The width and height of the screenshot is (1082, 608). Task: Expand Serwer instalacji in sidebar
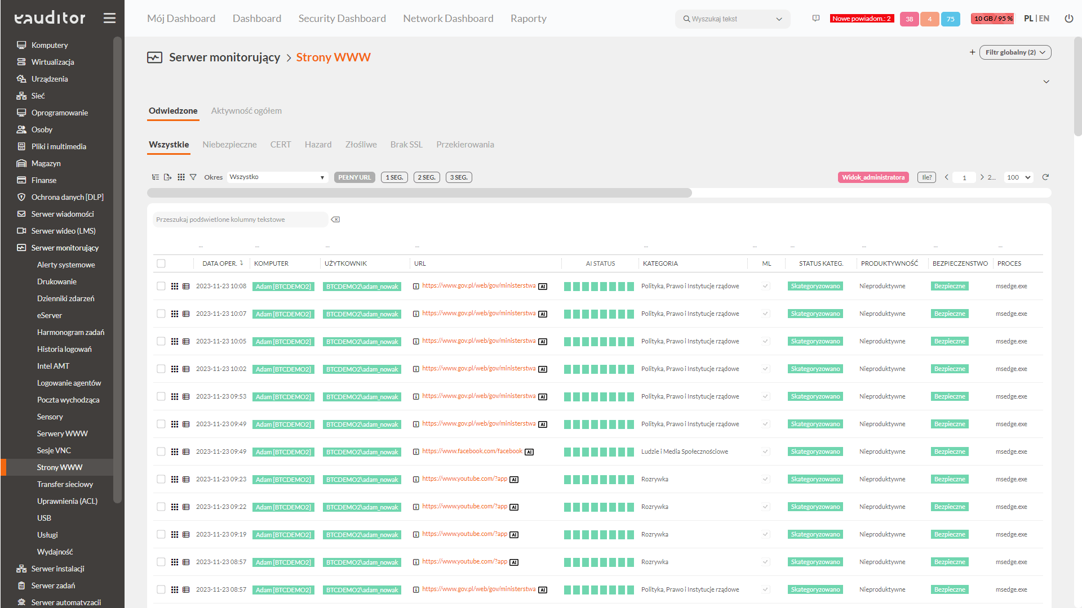tap(57, 569)
